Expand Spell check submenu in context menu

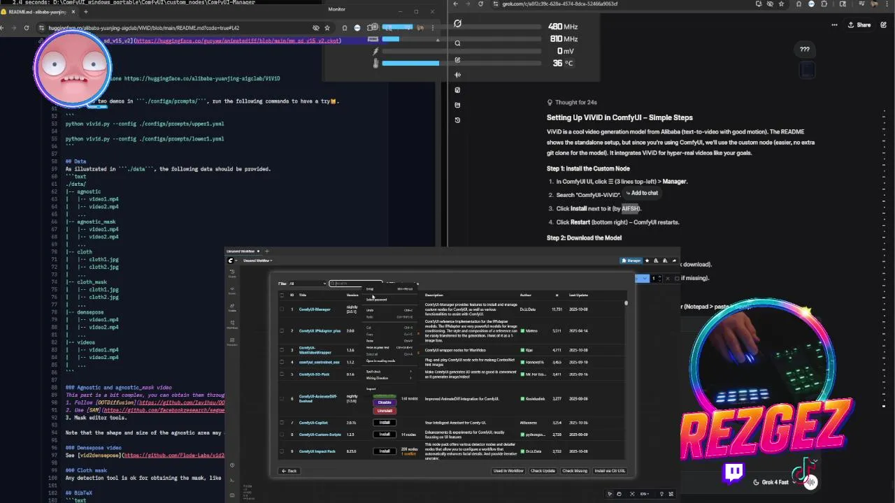(x=390, y=371)
